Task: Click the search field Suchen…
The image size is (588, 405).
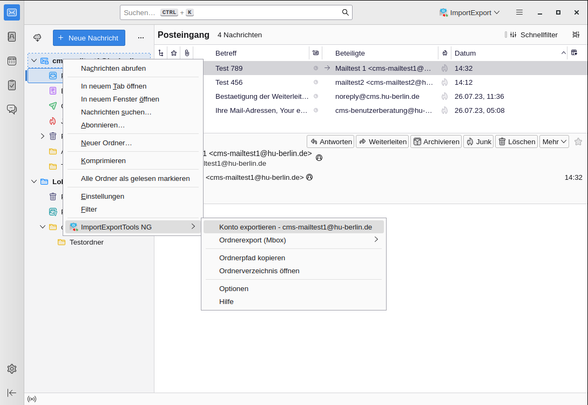Action: (232, 12)
